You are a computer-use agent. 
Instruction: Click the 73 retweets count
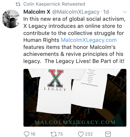coord(60,134)
